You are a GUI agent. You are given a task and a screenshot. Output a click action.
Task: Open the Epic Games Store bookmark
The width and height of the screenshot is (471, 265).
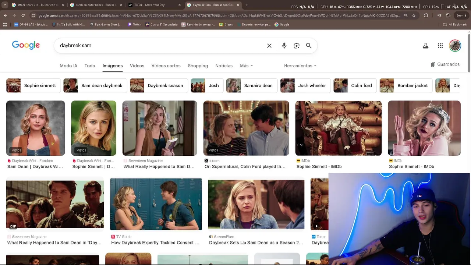106,25
